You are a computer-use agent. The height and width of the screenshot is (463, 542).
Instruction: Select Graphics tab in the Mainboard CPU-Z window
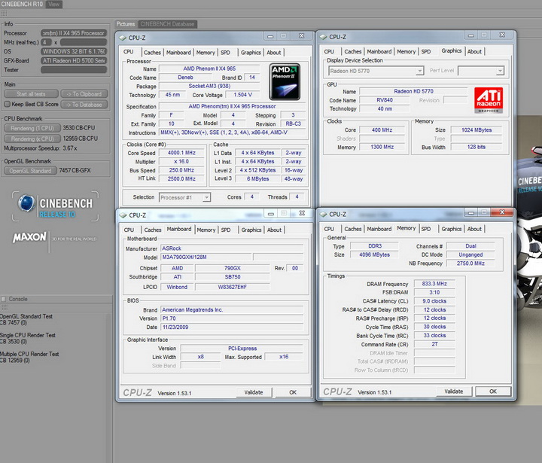tap(251, 230)
